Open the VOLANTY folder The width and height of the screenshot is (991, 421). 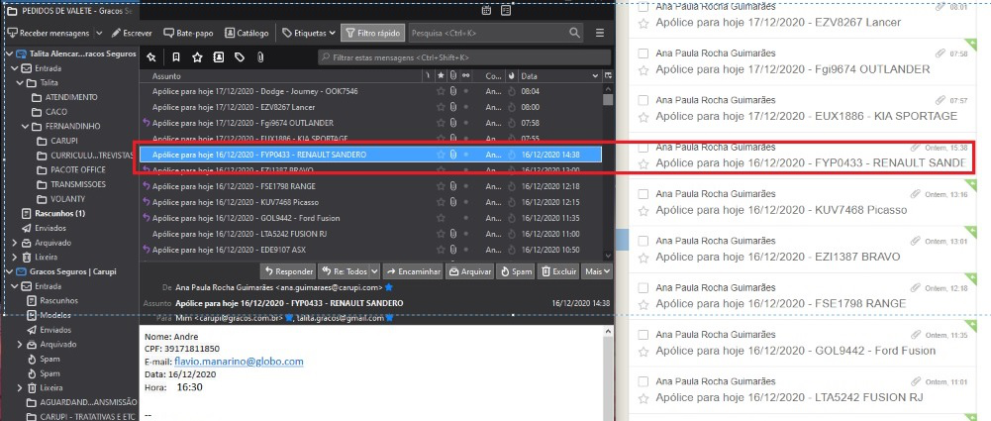coord(67,199)
